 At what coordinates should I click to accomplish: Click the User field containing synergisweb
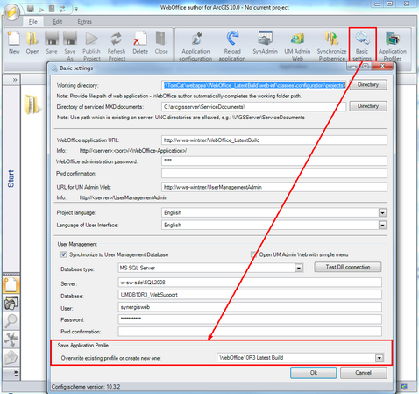[250, 307]
